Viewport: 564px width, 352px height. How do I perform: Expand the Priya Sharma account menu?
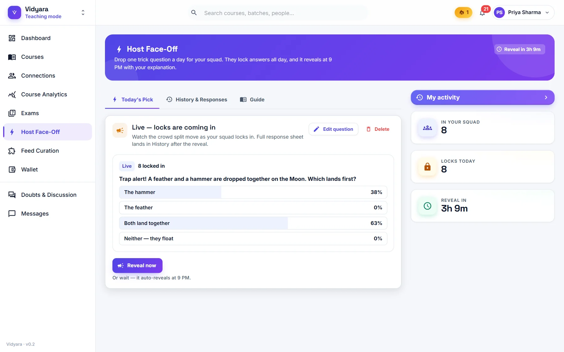point(547,13)
